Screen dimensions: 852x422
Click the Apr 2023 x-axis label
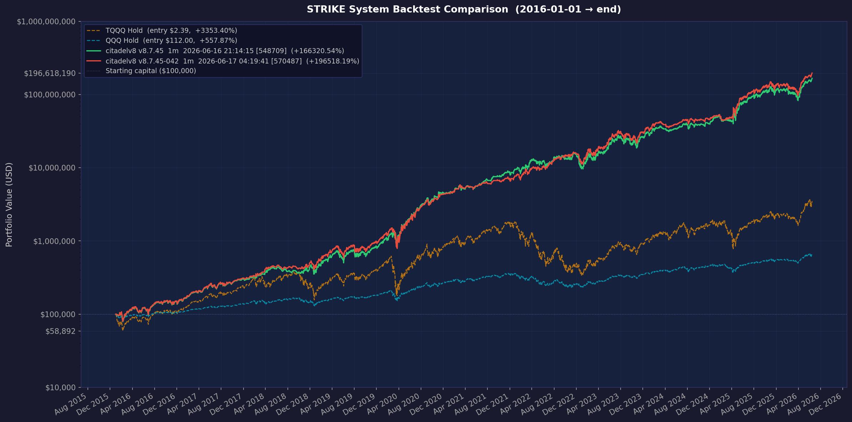(x=581, y=404)
